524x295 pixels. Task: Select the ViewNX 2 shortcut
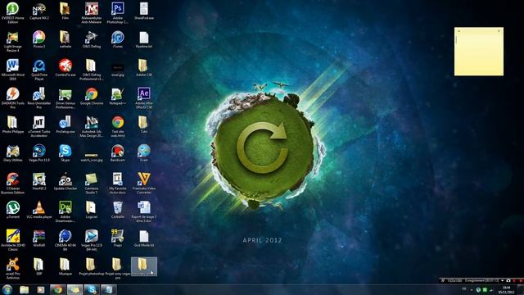click(39, 182)
